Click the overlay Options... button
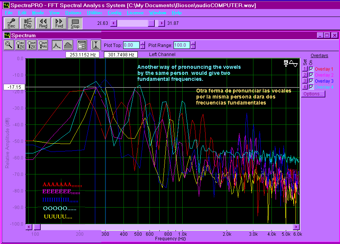The width and height of the screenshot is (340, 244). pos(313,94)
